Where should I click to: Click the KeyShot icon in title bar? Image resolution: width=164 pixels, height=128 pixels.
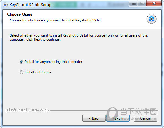[x=5, y=5]
